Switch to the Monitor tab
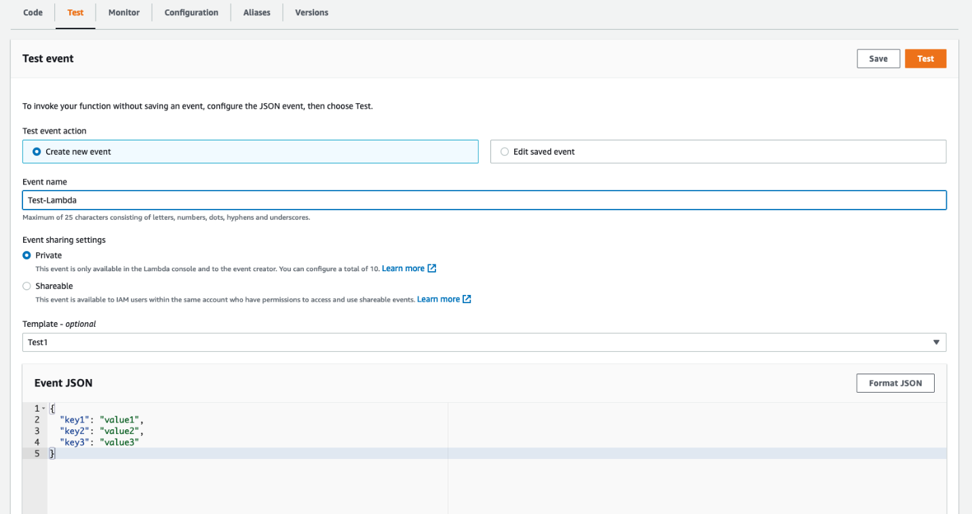 [x=124, y=12]
